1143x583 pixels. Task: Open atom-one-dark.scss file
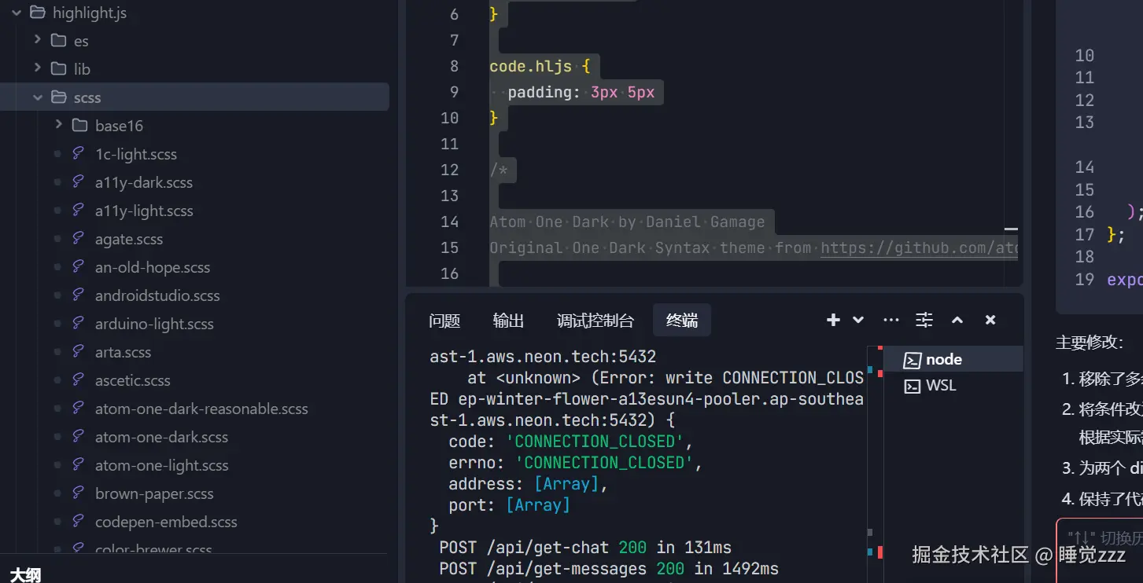coord(161,437)
